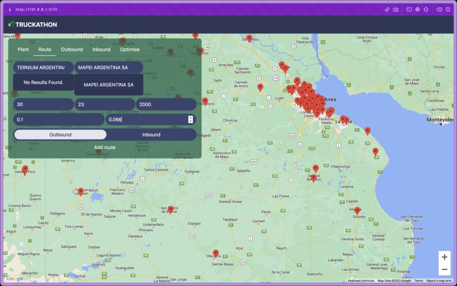Click the Google logo on the map
The height and width of the screenshot is (286, 457).
[15, 279]
